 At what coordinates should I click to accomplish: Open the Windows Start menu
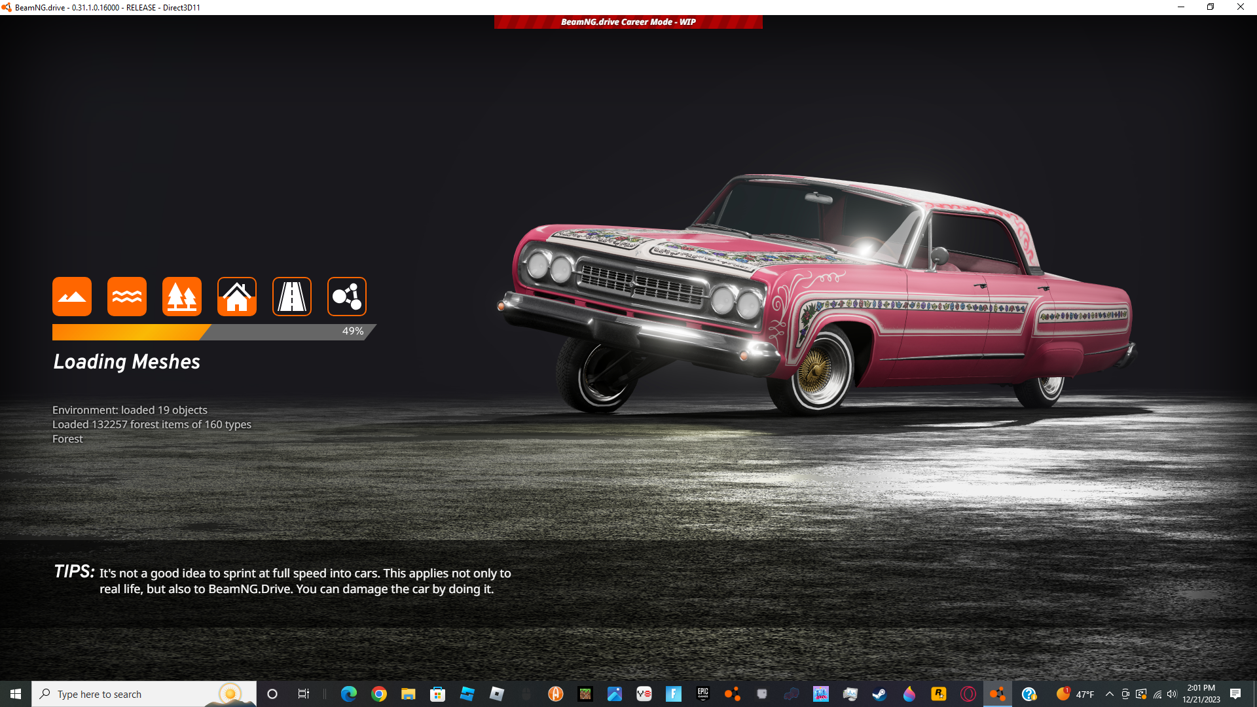pyautogui.click(x=16, y=694)
